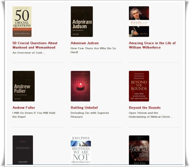Image resolution: width=190 pixels, height=167 pixels.
Task: Open the Andrew Fuller book cover
Action: pos(23,86)
